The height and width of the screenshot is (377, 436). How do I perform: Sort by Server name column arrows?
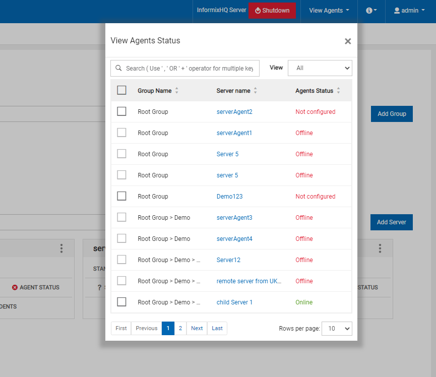pyautogui.click(x=255, y=91)
